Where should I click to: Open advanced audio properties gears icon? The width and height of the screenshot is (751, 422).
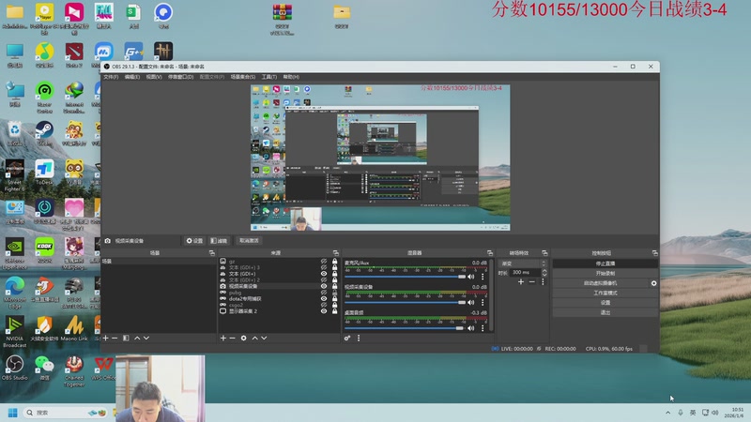coord(347,338)
